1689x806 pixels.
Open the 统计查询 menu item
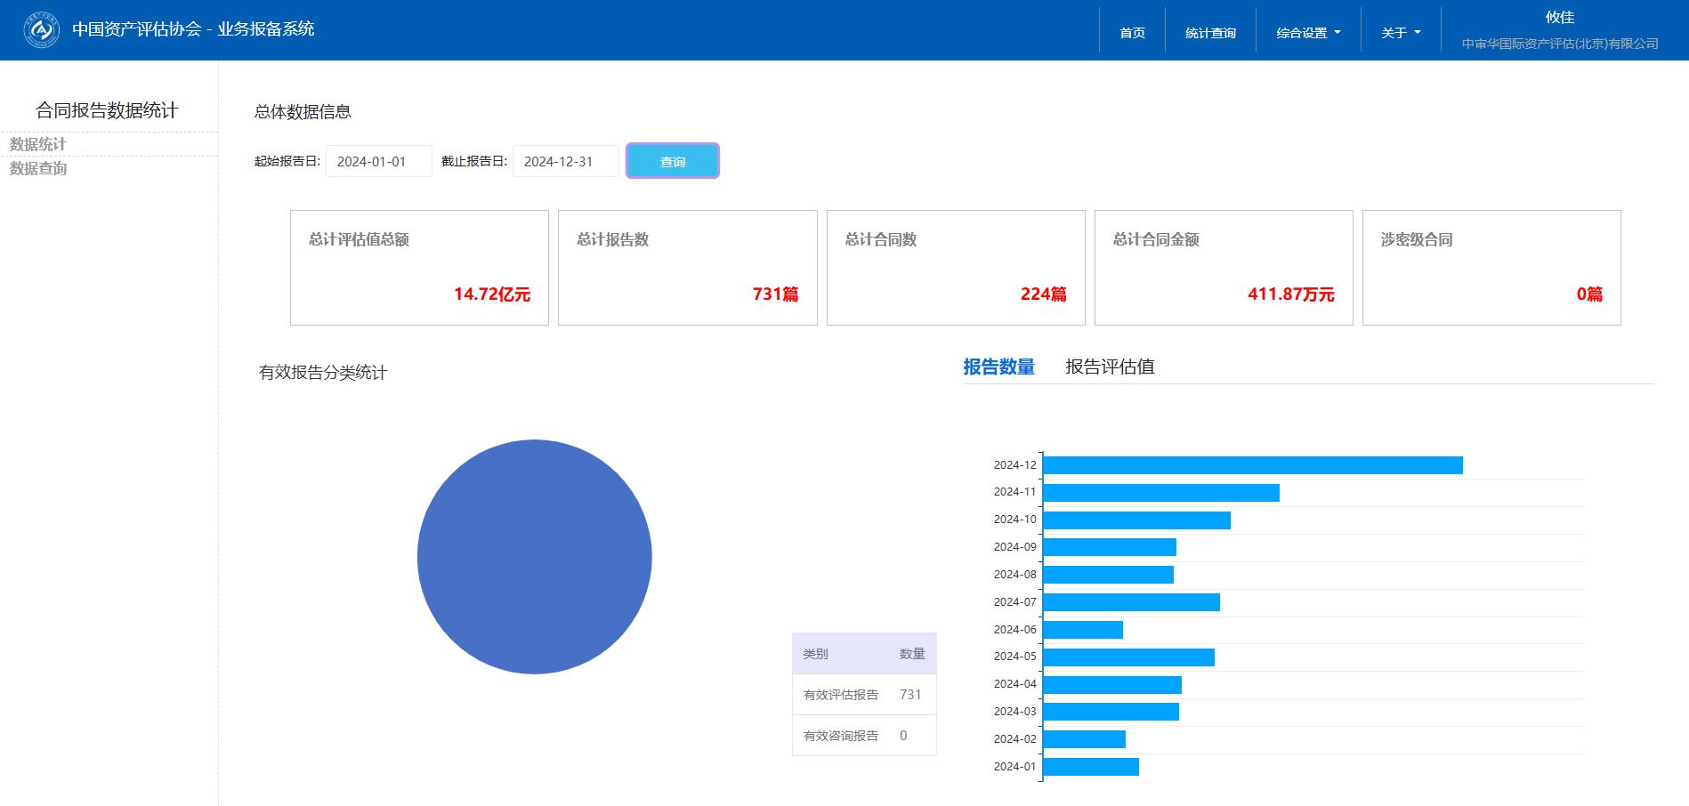[x=1210, y=33]
